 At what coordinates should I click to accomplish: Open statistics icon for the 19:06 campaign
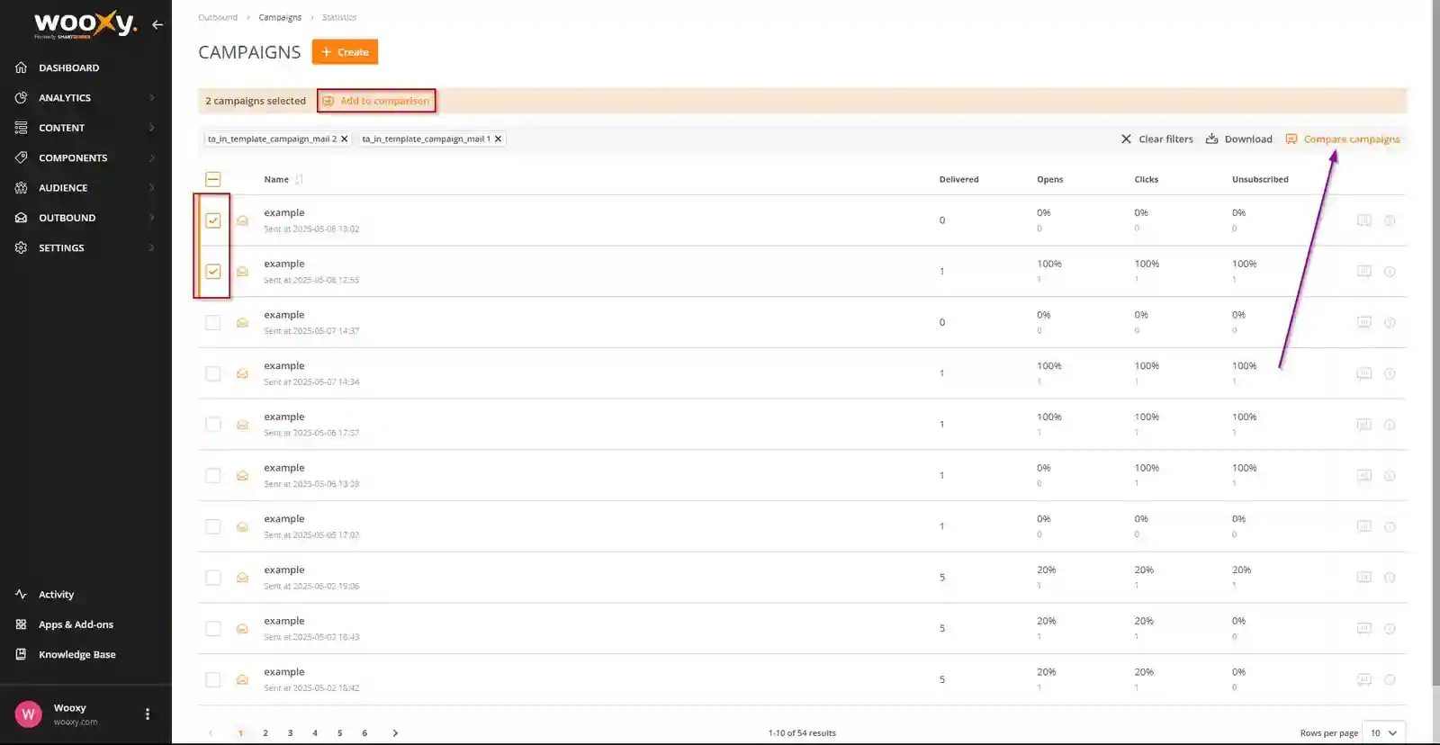point(1364,578)
